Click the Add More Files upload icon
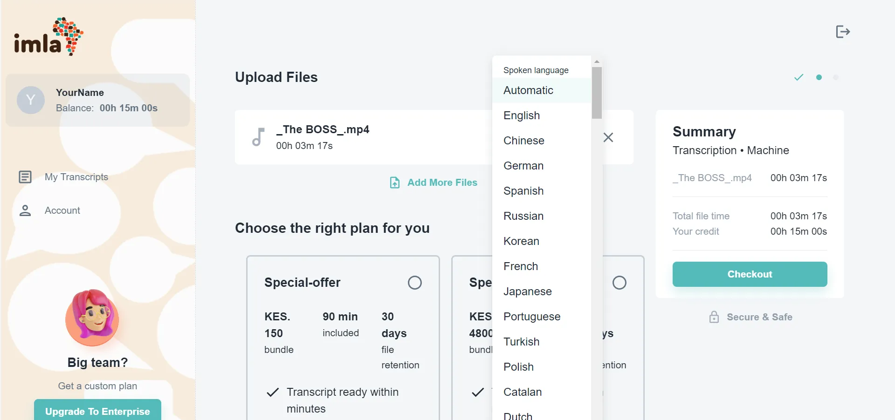This screenshot has width=895, height=420. point(395,183)
